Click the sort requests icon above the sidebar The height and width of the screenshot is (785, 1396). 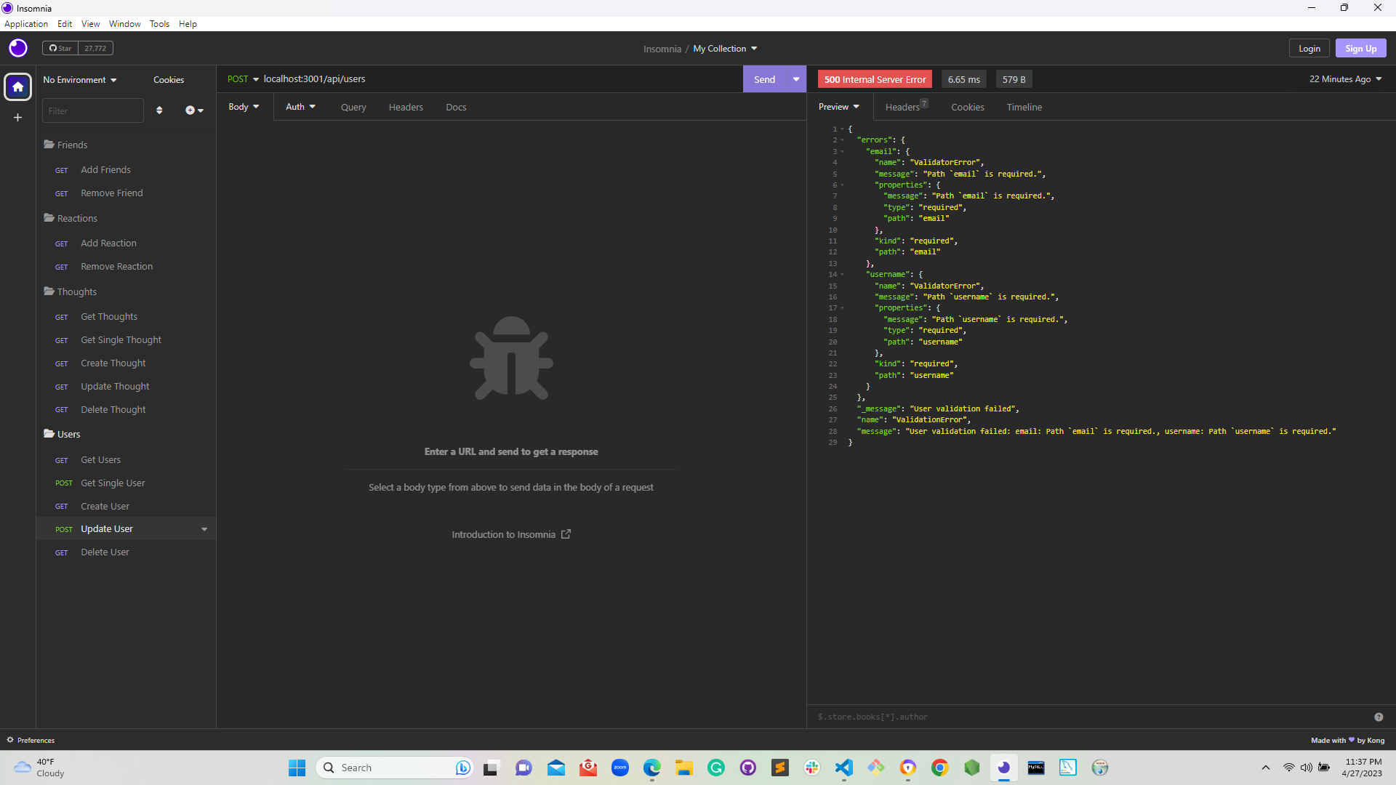160,110
